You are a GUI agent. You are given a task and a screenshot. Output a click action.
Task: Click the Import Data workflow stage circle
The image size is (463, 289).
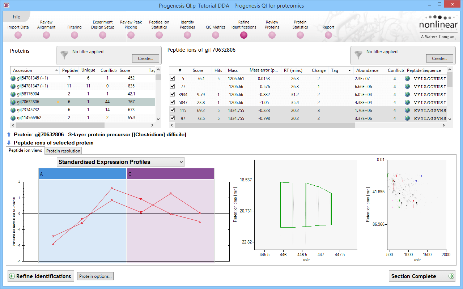coord(18,35)
